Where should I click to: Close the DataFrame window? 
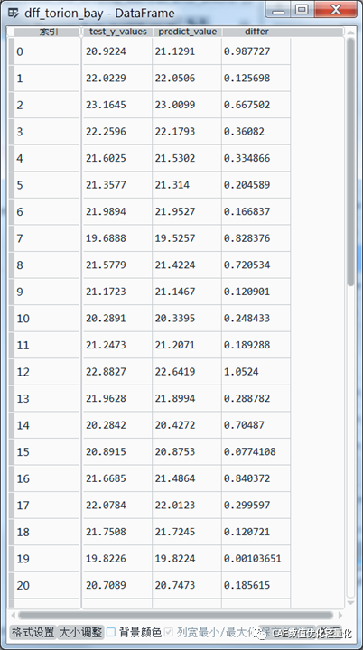(x=335, y=10)
